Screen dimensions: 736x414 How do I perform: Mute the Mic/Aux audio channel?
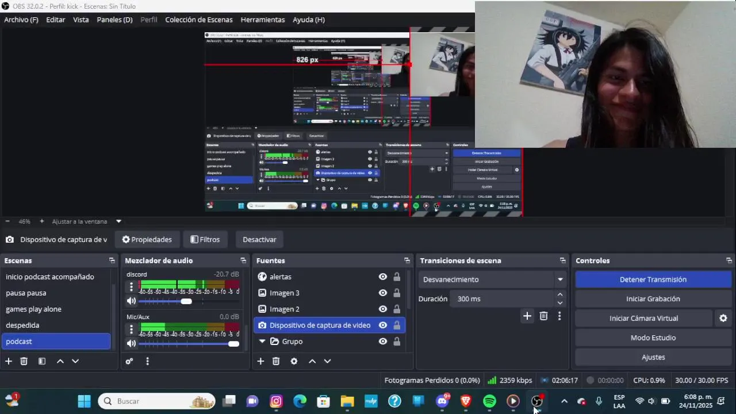(x=131, y=344)
